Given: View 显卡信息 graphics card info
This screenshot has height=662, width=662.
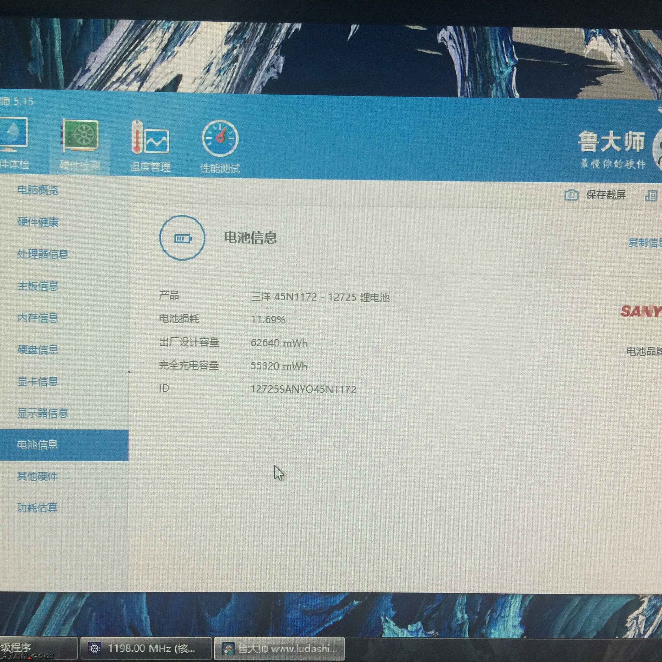Looking at the screenshot, I should (38, 381).
